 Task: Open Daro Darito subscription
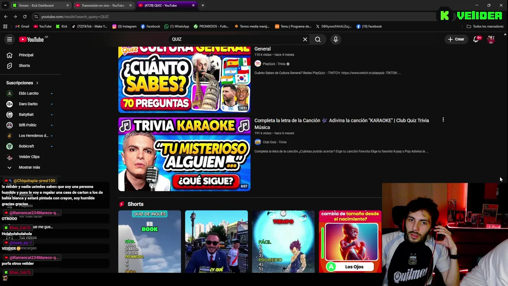point(28,104)
